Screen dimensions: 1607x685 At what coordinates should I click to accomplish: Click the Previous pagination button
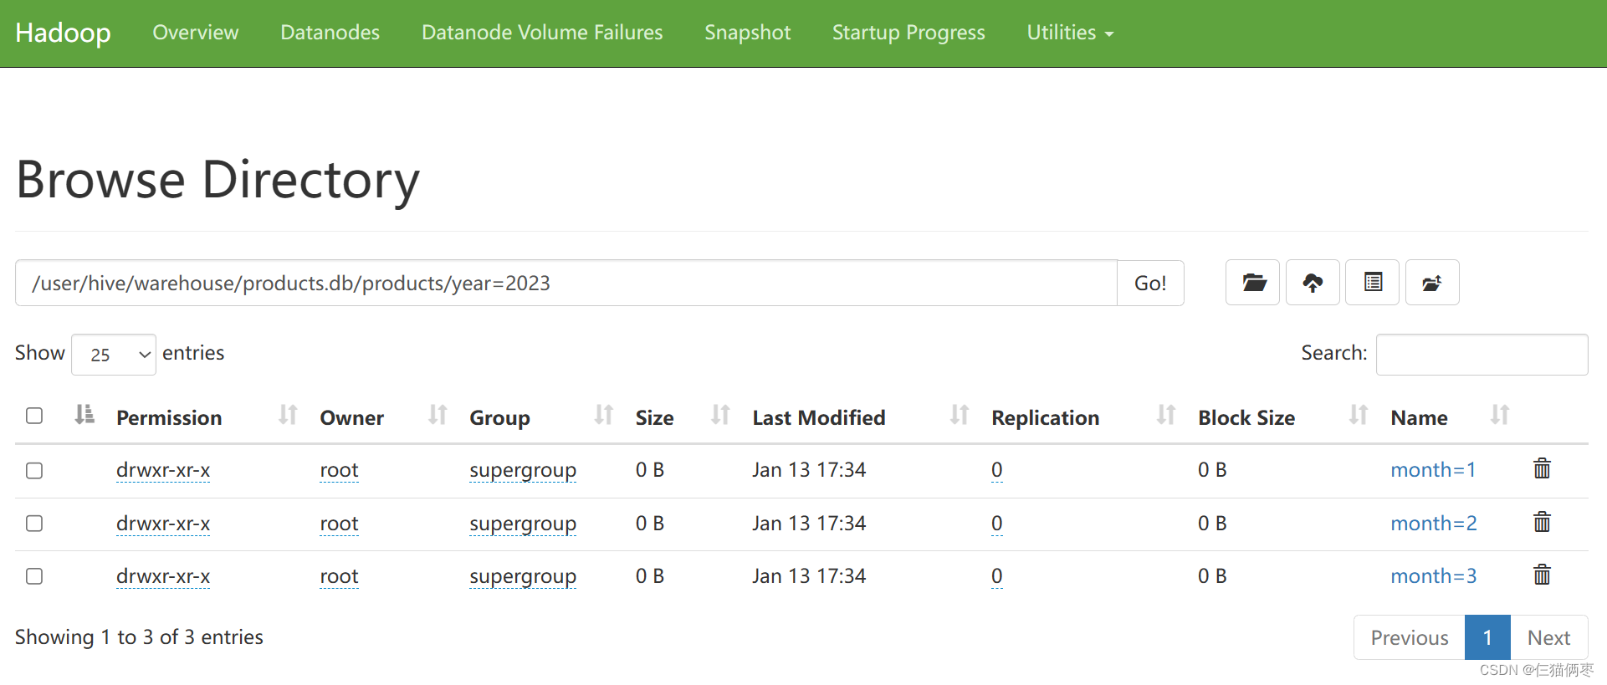point(1410,637)
